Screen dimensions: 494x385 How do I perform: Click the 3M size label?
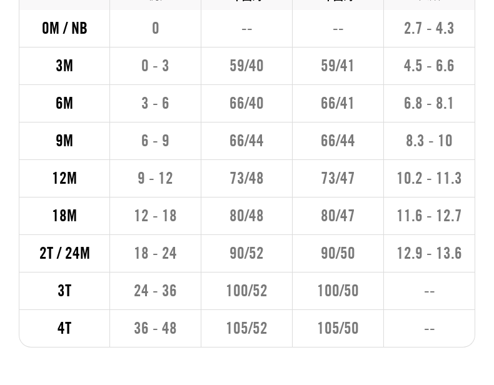click(64, 66)
